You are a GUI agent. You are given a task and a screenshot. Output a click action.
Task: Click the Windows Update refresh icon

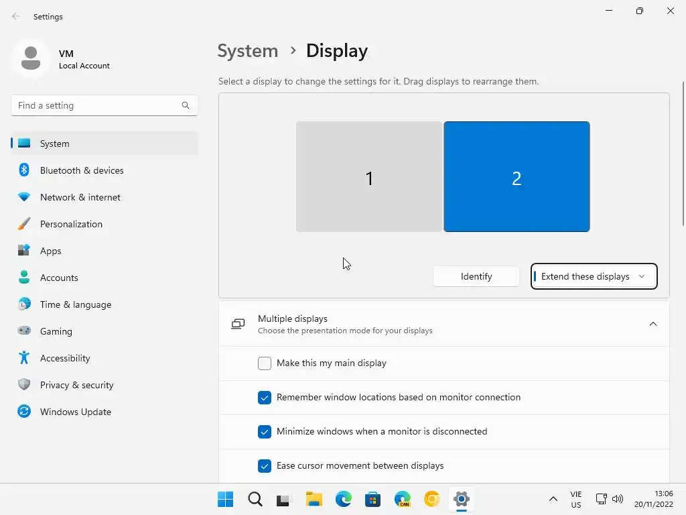pos(24,411)
